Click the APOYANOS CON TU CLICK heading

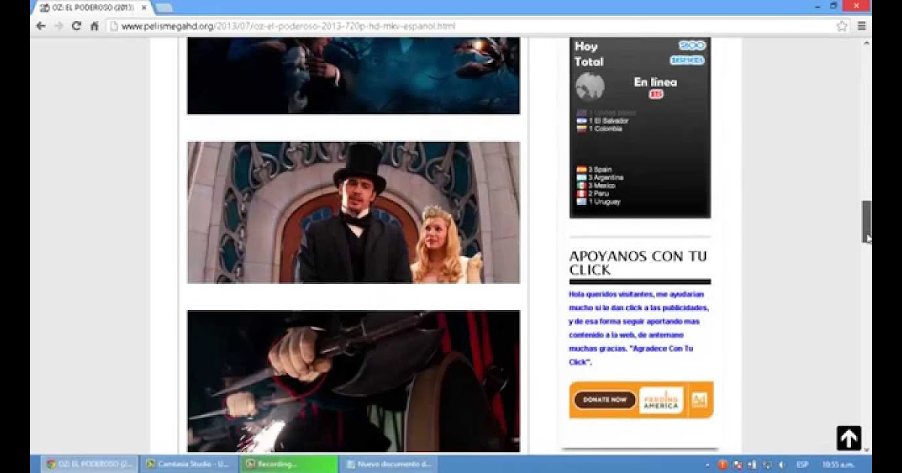638,264
